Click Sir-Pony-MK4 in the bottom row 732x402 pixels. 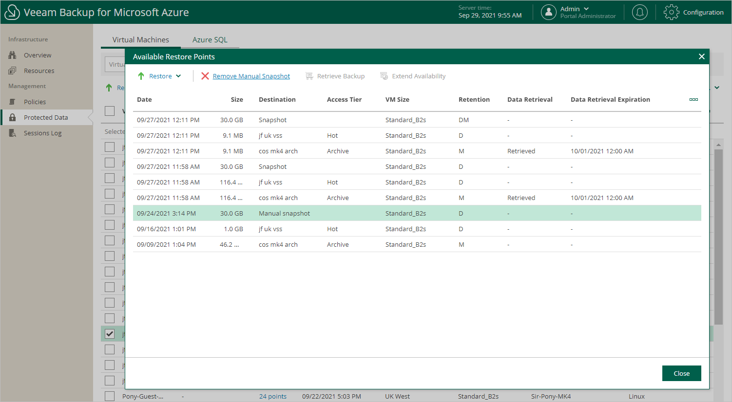coord(551,396)
